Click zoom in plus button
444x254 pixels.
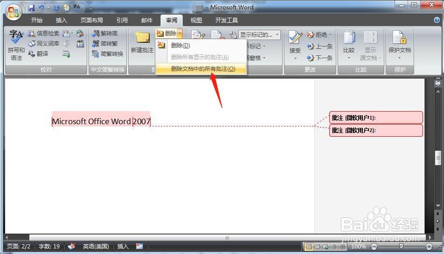(x=429, y=247)
